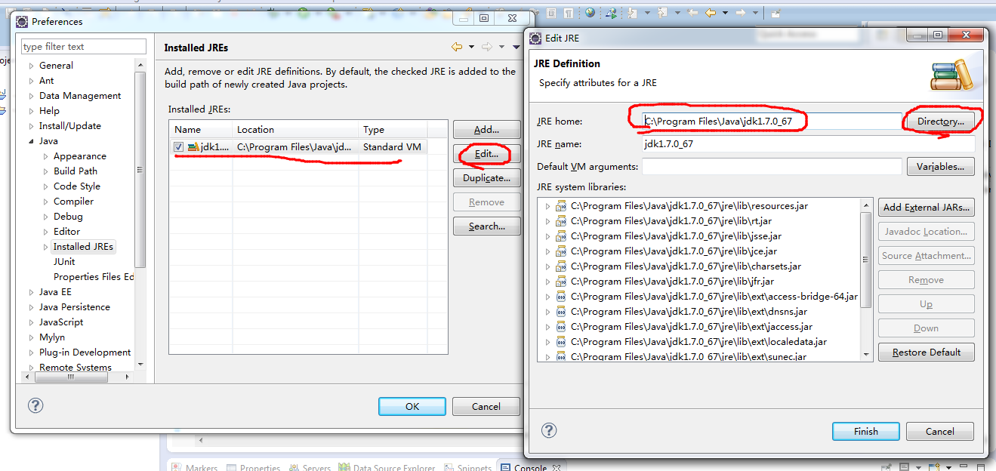Go back using Preferences yellow back arrow
Viewport: 996px width, 471px height.
click(x=457, y=47)
